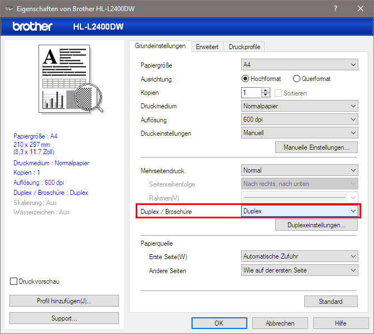Open the Auflösung dropdown showing 600 dpi
This screenshot has height=334, width=374.
click(300, 120)
